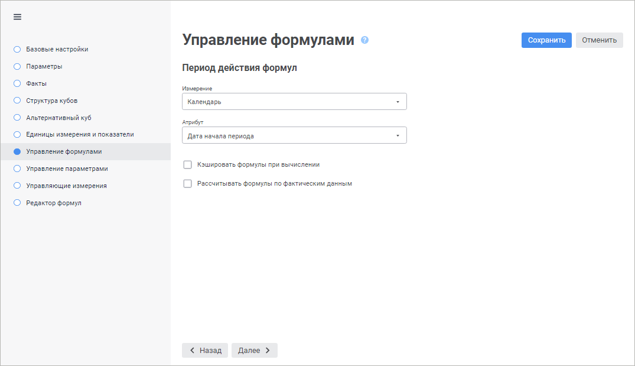Click the filled circle for Управление формулами

click(x=17, y=151)
